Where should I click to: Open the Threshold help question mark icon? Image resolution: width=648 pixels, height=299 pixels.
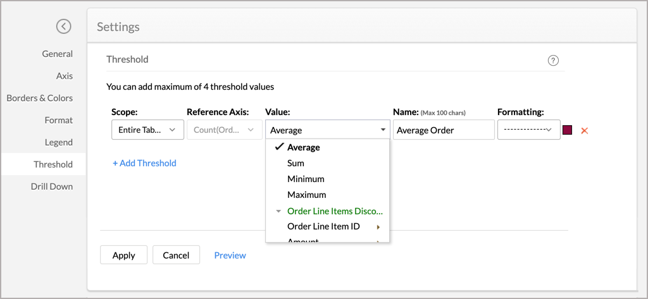point(553,61)
